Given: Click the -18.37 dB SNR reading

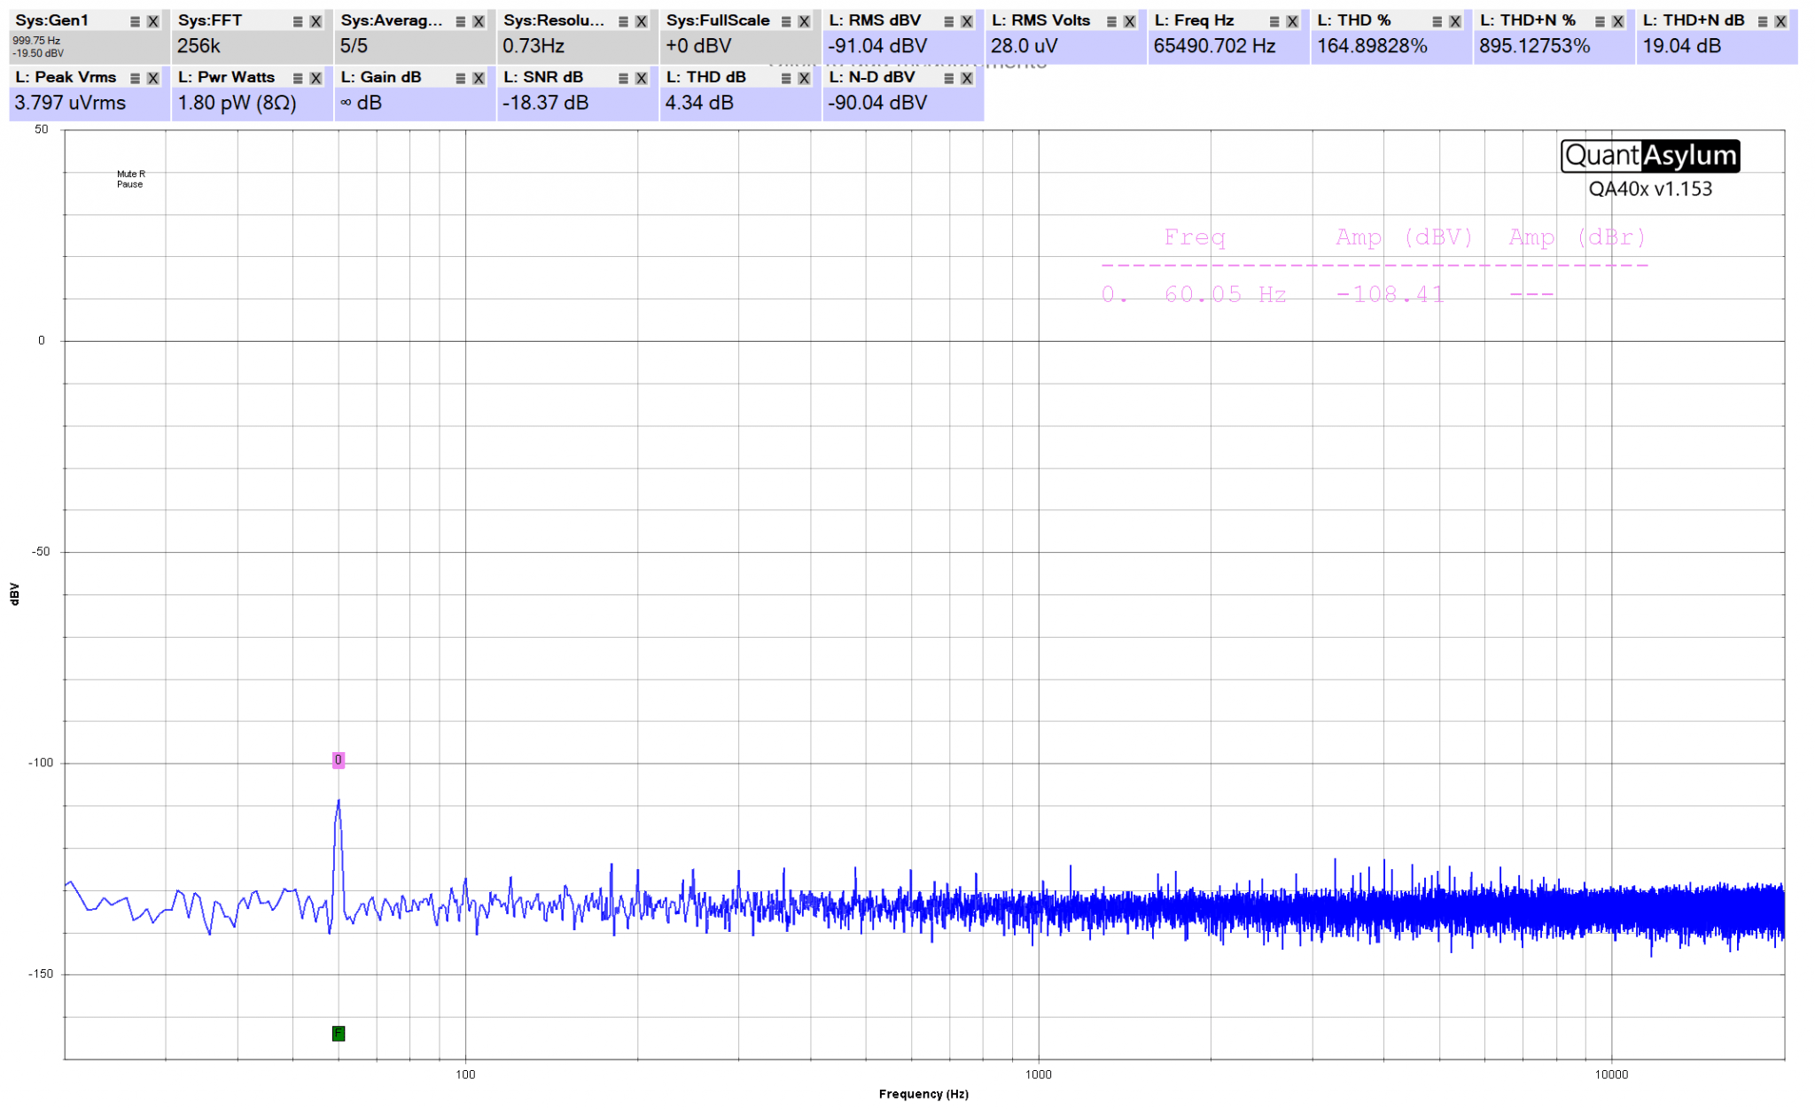Looking at the screenshot, I should 545,103.
